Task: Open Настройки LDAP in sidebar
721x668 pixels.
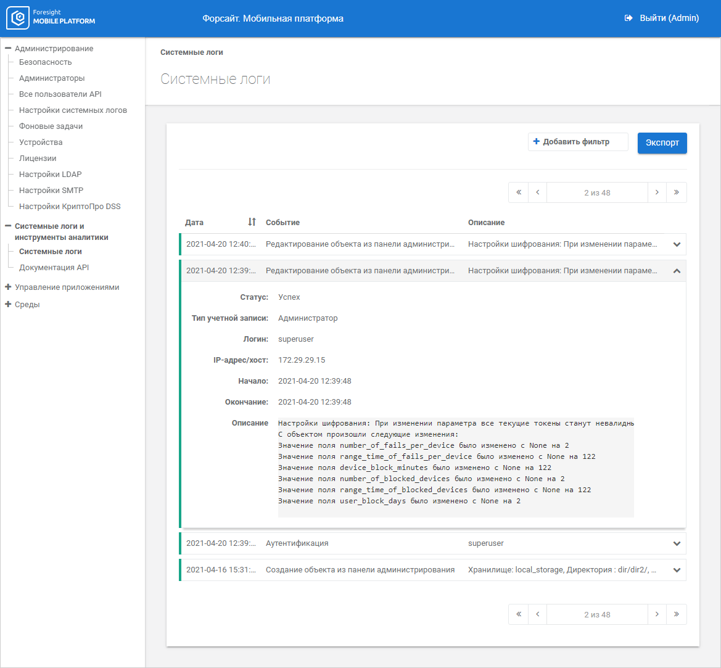Action: point(50,175)
